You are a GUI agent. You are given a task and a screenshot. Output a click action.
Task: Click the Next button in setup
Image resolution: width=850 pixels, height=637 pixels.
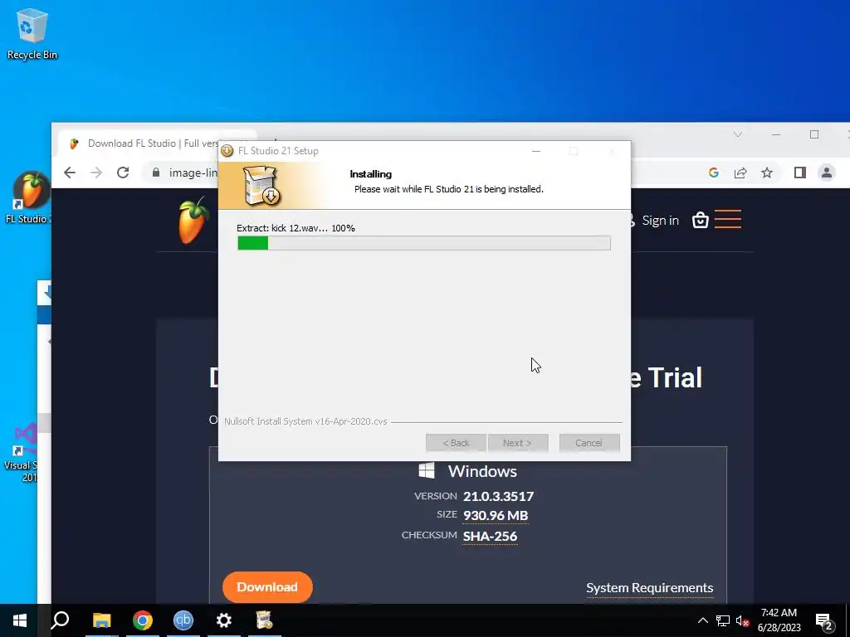pyautogui.click(x=517, y=443)
